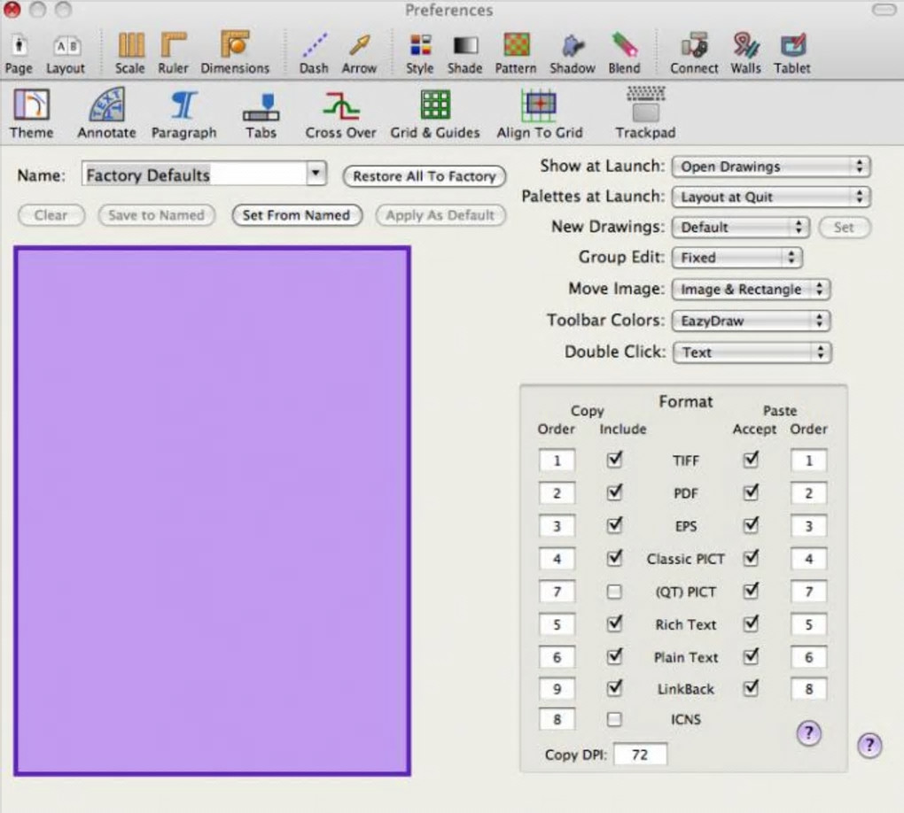Open the Arrow preferences
This screenshot has height=813, width=904.
(x=359, y=54)
